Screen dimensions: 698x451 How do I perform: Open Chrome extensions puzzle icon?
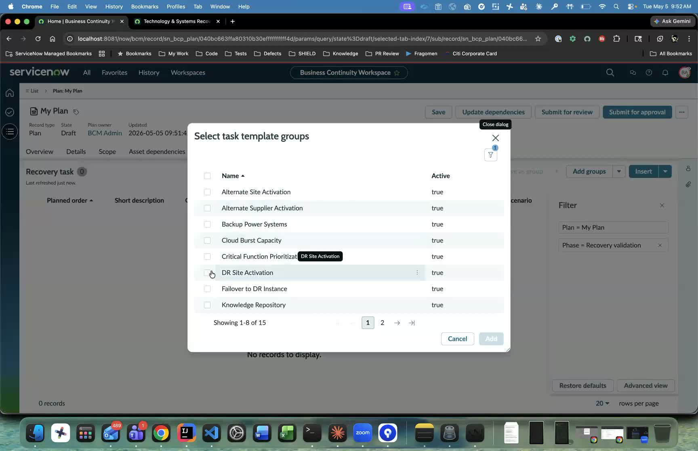point(616,39)
